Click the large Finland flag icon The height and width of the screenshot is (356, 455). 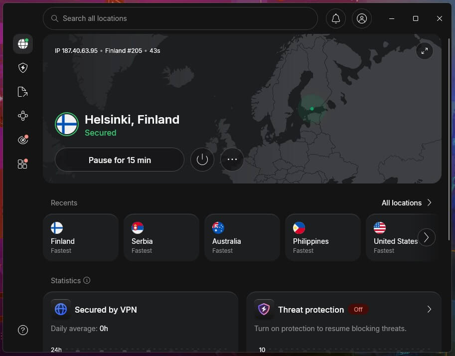[67, 124]
